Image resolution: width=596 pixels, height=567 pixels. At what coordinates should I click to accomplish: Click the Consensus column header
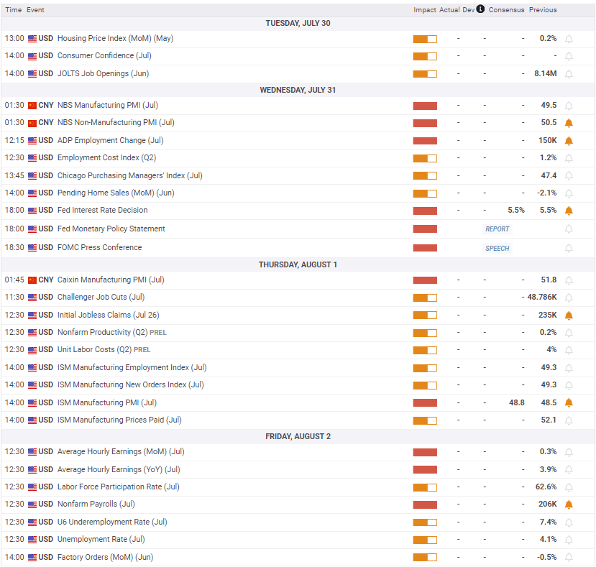pyautogui.click(x=506, y=10)
